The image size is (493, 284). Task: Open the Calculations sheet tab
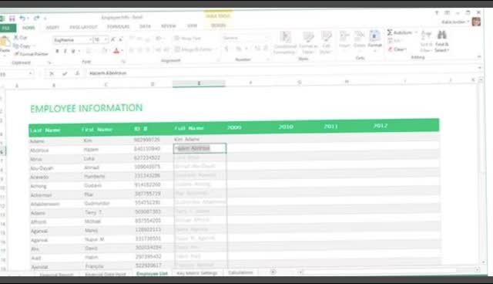(x=240, y=272)
